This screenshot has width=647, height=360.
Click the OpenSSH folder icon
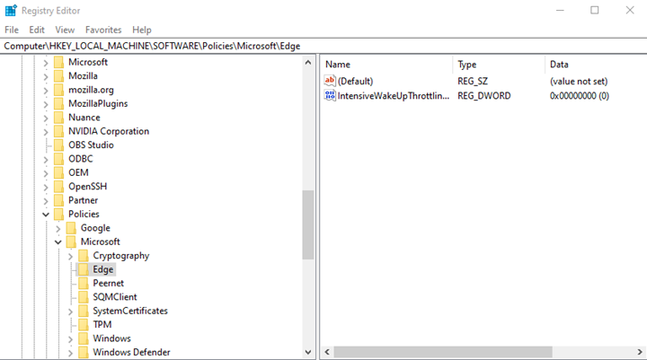point(59,187)
